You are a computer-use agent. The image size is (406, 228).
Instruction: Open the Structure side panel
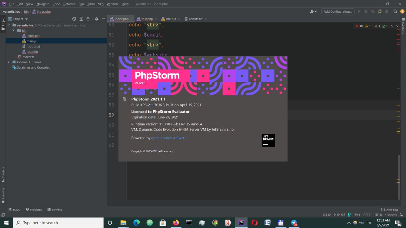click(x=3, y=174)
